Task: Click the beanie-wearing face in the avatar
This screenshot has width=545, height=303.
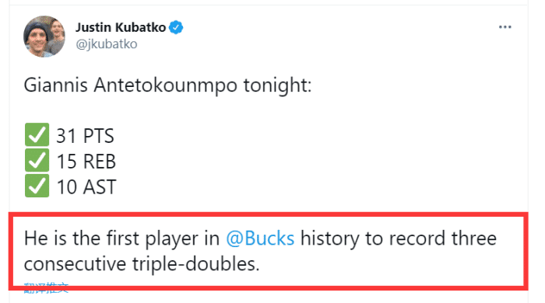Action: (x=37, y=39)
